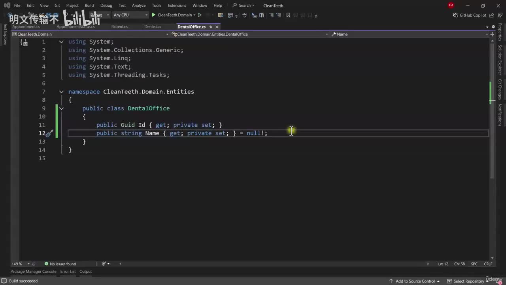This screenshot has height=285, width=506.
Task: Switch to the Patient.cs tab
Action: [119, 27]
